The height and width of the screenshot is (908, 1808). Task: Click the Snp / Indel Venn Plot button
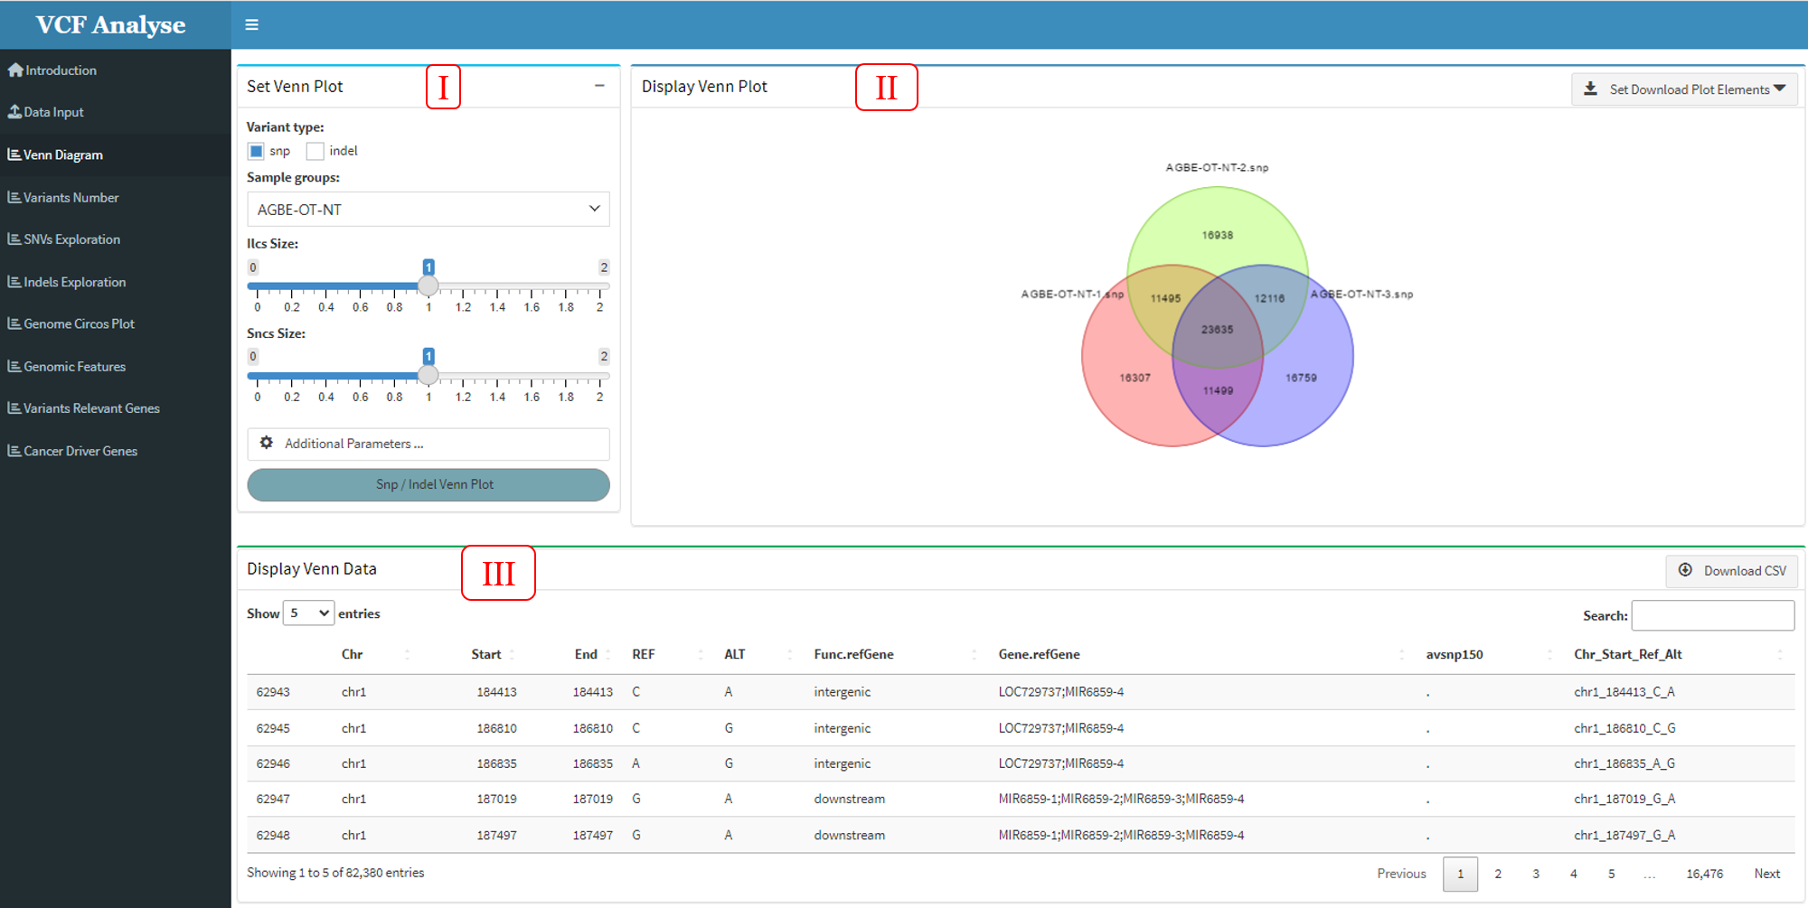pos(428,484)
